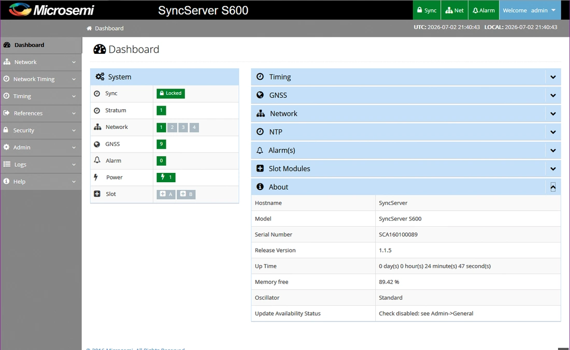Screen dimensions: 570x350
Task: Click the Timing clock icon in sidebar
Action: point(6,96)
